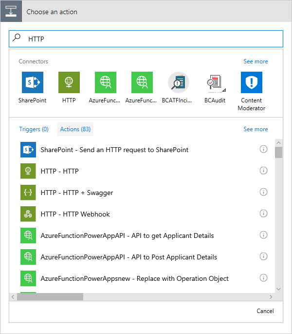Show info for HTTP + Swagger action
Screen dimensions: 292x334
click(x=263, y=192)
